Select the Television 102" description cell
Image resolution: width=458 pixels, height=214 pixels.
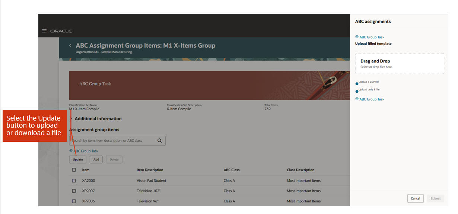click(149, 191)
